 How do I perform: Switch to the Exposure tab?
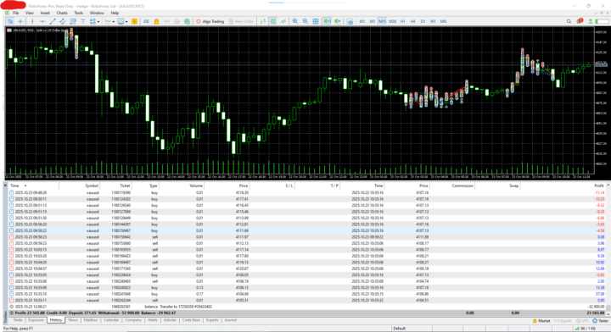pyautogui.click(x=36, y=320)
